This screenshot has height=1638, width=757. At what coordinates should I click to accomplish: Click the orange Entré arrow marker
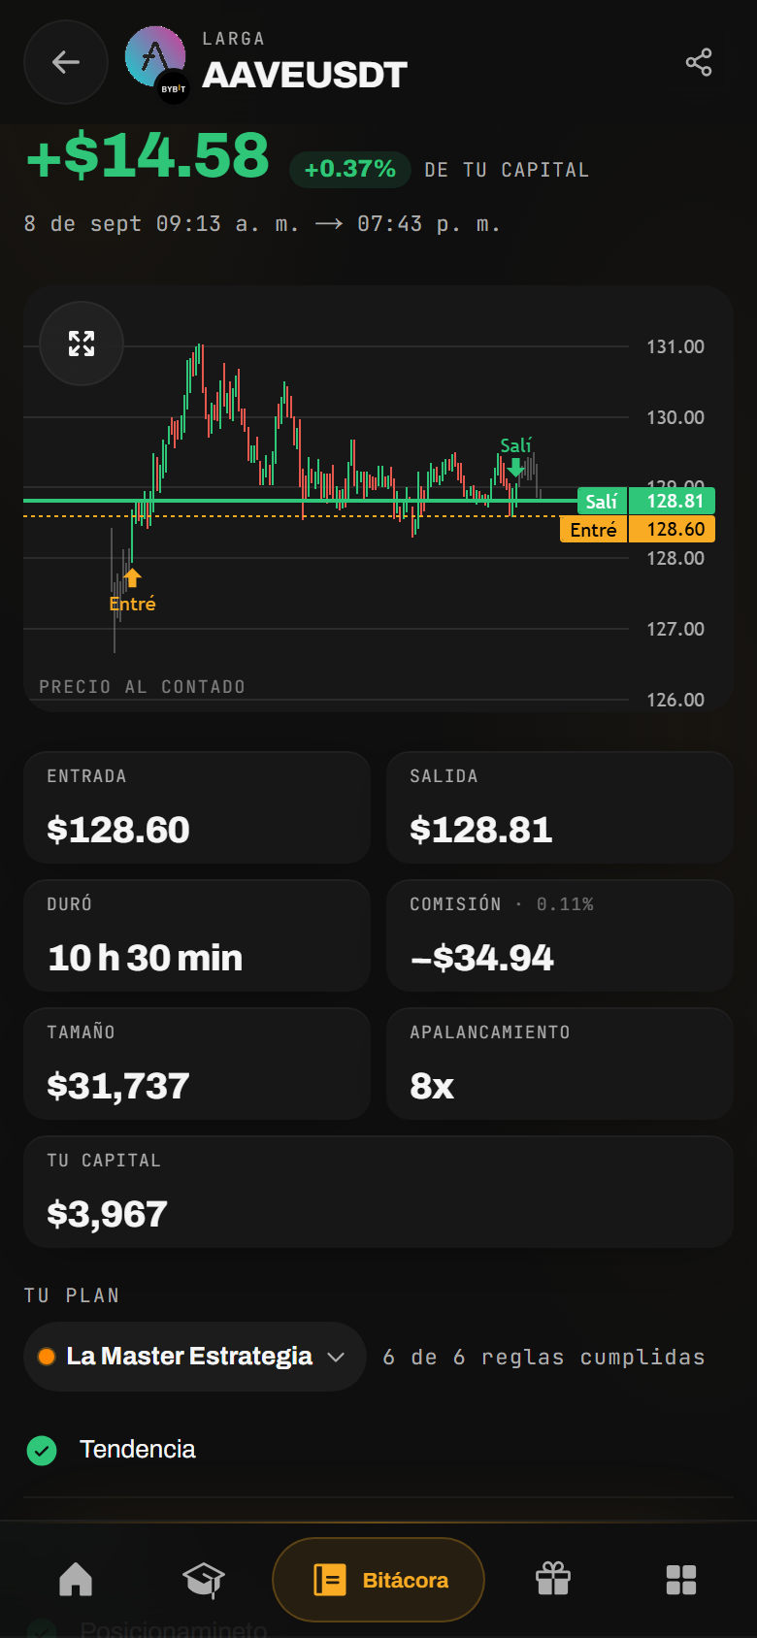click(132, 578)
